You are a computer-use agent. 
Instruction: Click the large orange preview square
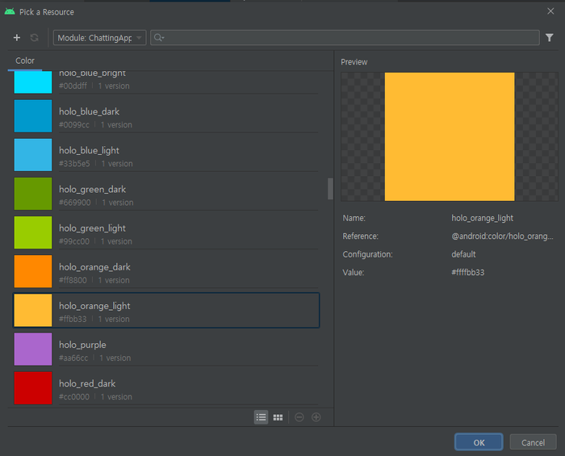coord(450,136)
